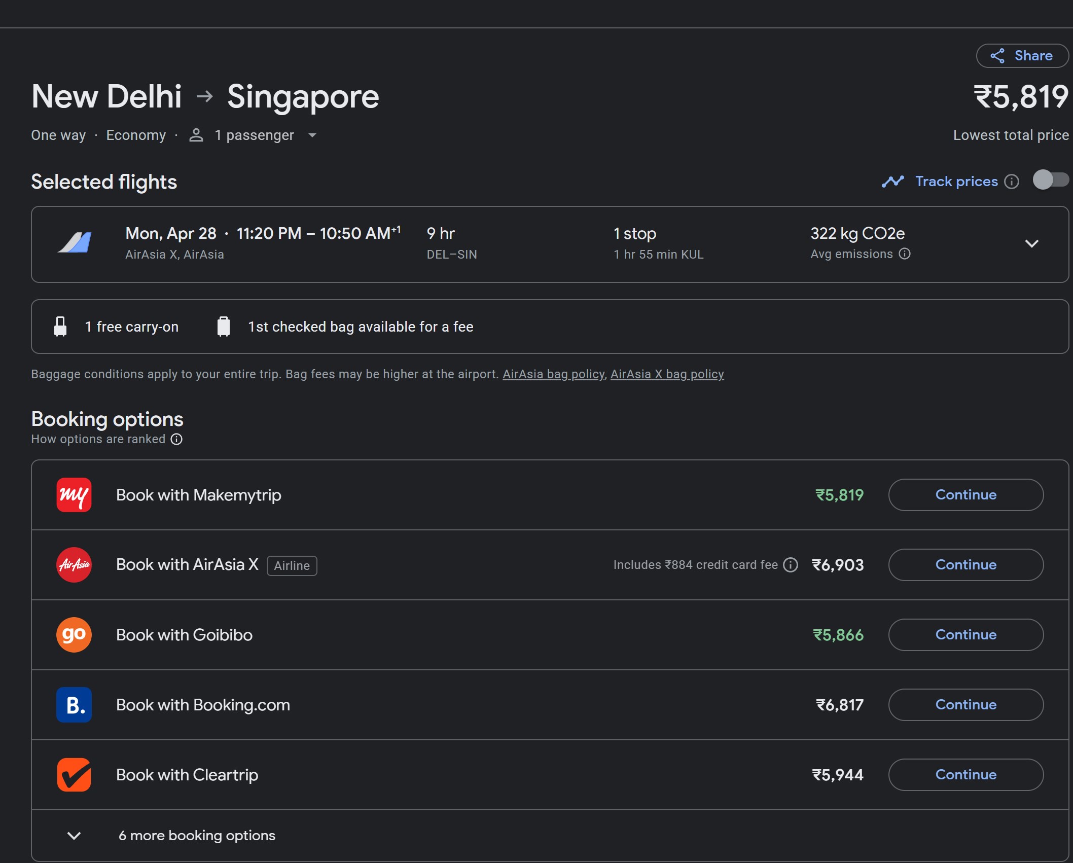Click the 'Lowest total price' label
1073x863 pixels.
(1011, 135)
